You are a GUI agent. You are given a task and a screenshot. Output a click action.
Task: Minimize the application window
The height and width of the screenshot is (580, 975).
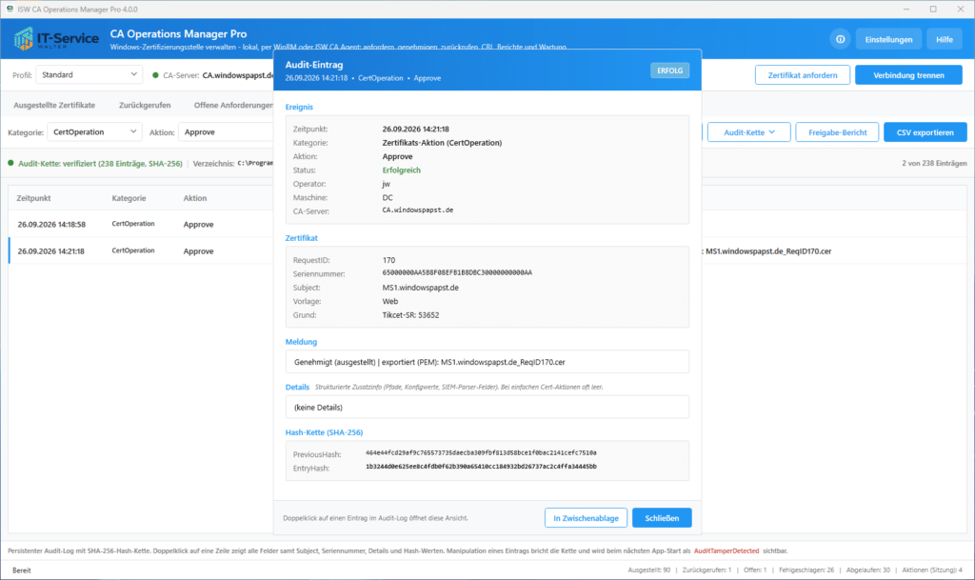click(x=906, y=10)
